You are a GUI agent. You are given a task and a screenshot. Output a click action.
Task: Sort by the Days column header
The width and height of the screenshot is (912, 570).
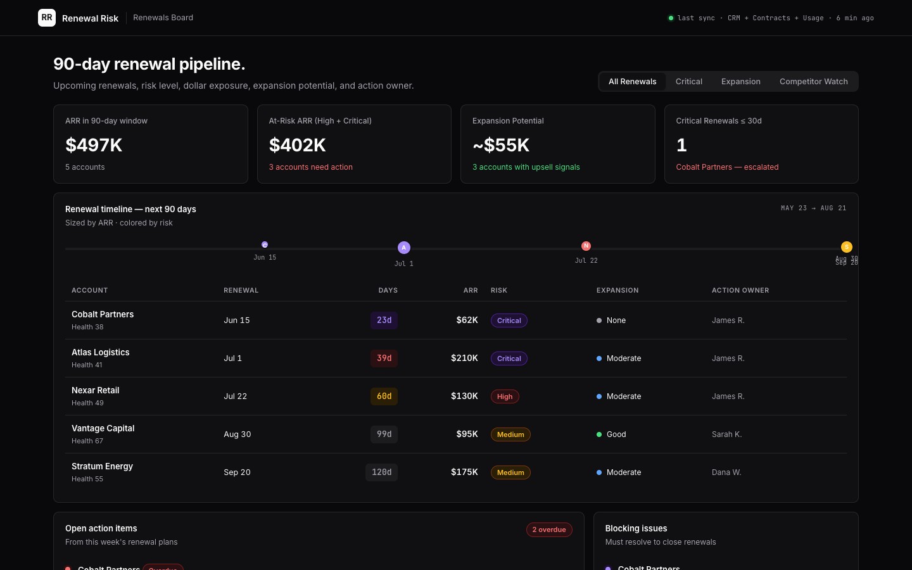tap(388, 290)
